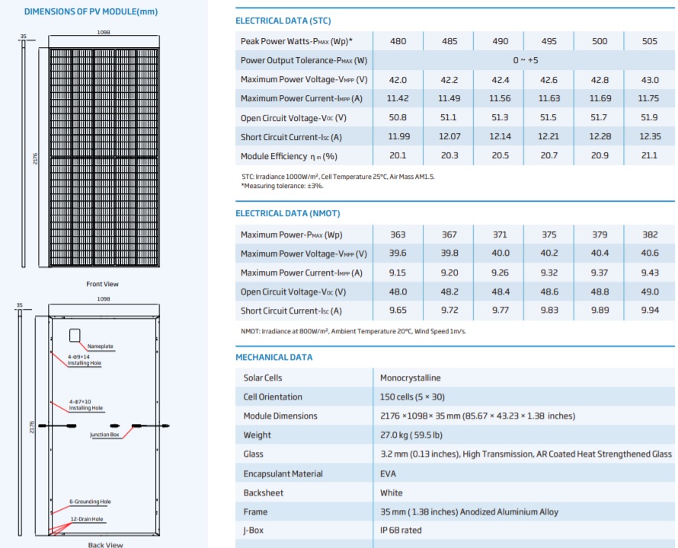The width and height of the screenshot is (678, 548).
Task: Click the 505 peak power cell
Action: [x=650, y=41]
